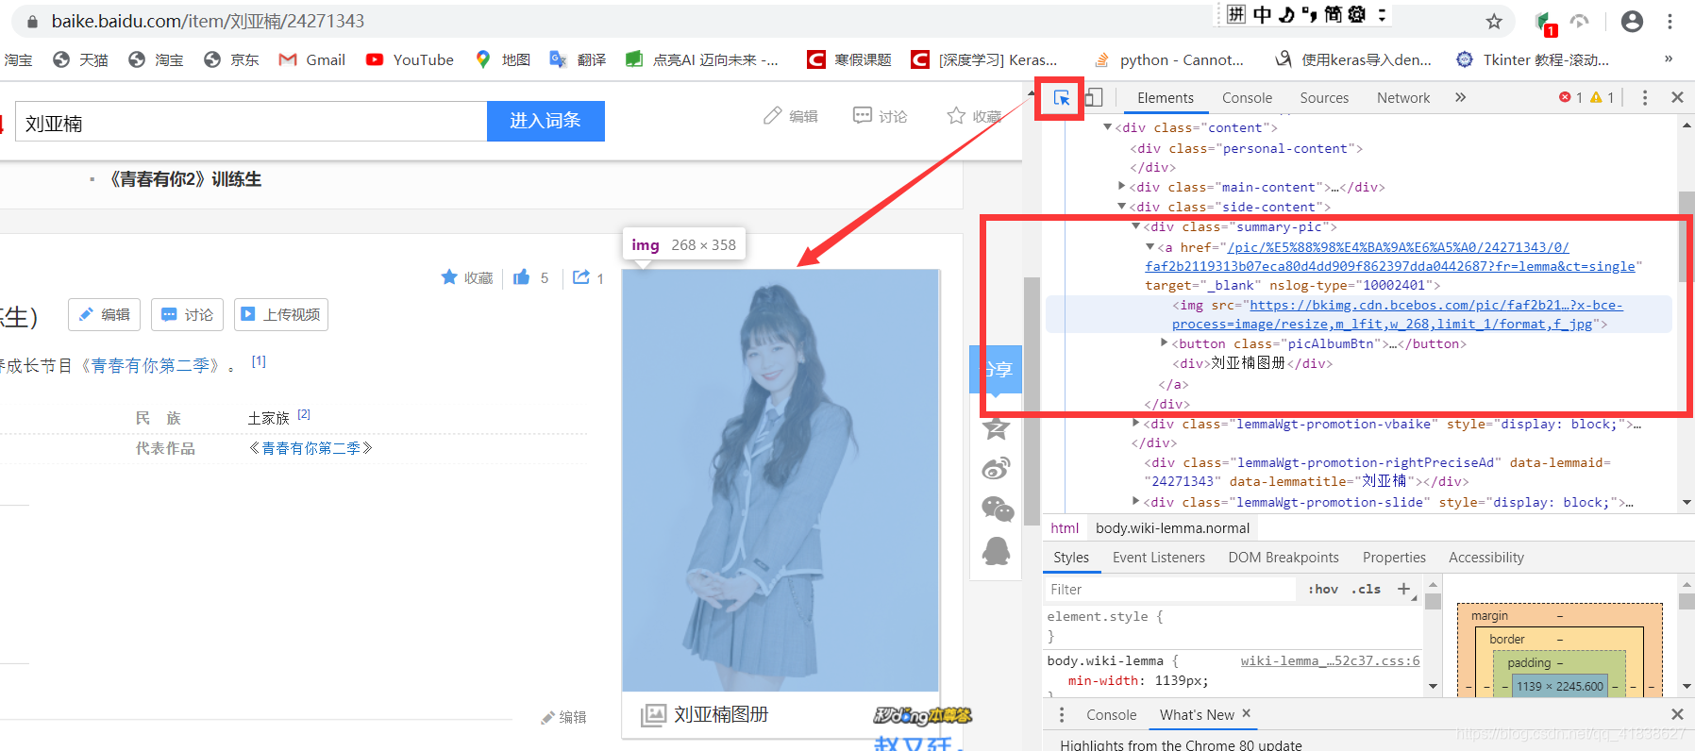This screenshot has height=751, width=1695.
Task: Open the Chrome profile avatar menu
Action: click(1632, 21)
